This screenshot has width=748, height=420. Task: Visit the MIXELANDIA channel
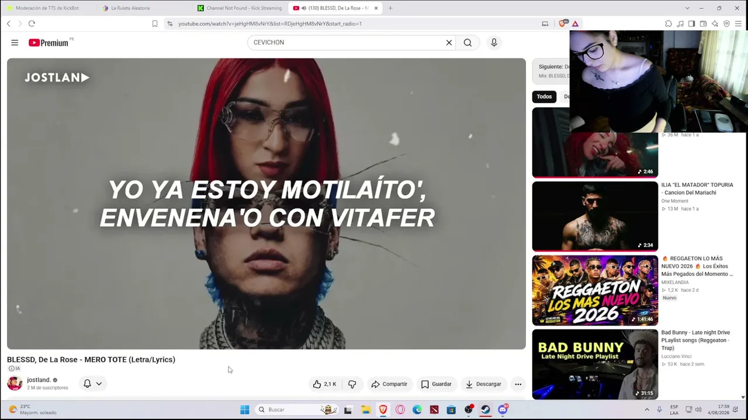coord(675,282)
